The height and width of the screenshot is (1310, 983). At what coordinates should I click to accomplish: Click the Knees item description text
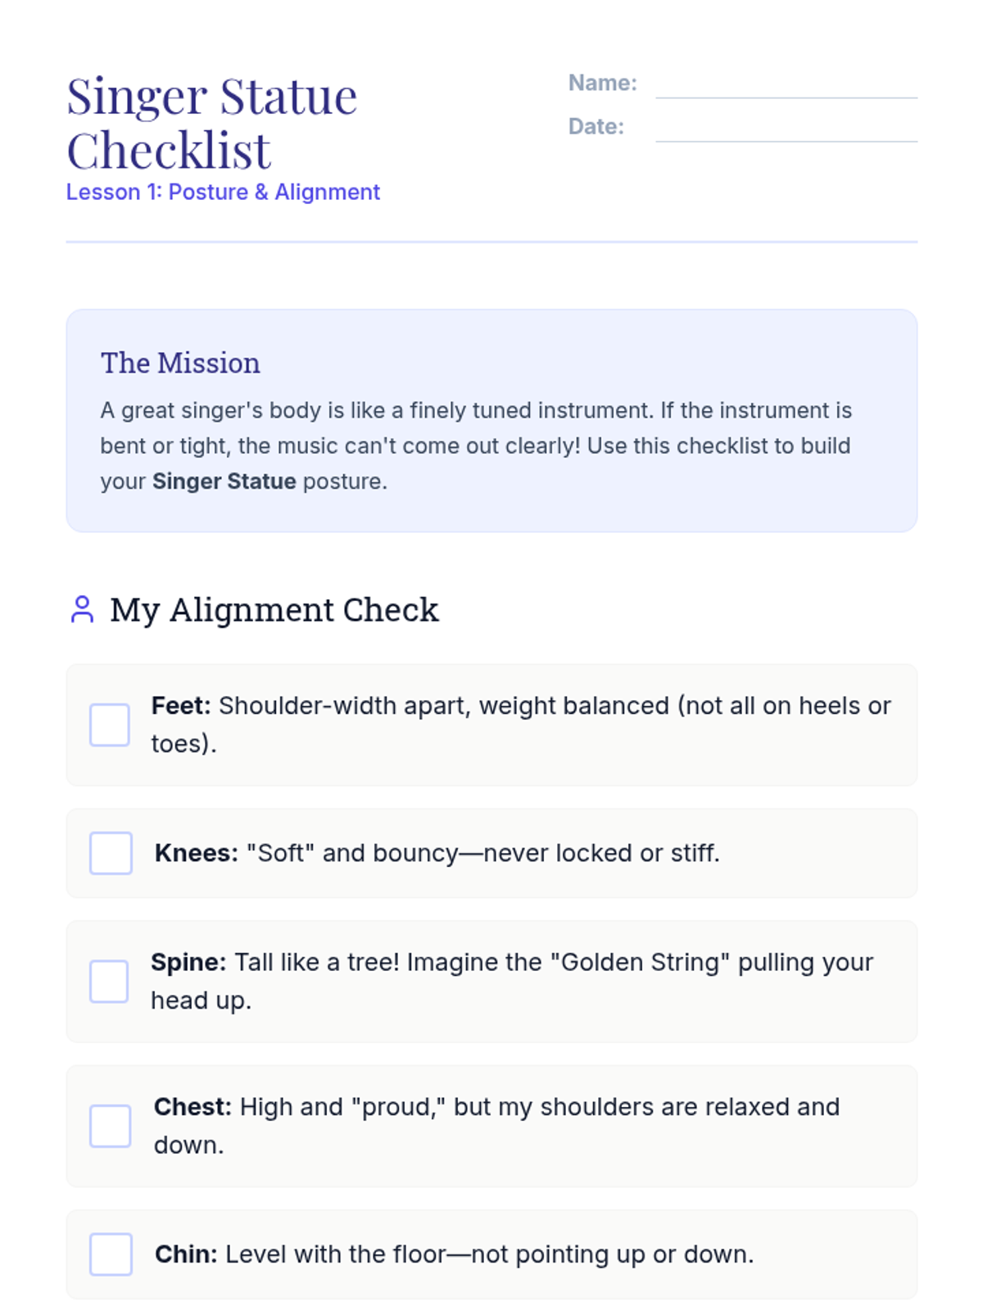pos(437,853)
